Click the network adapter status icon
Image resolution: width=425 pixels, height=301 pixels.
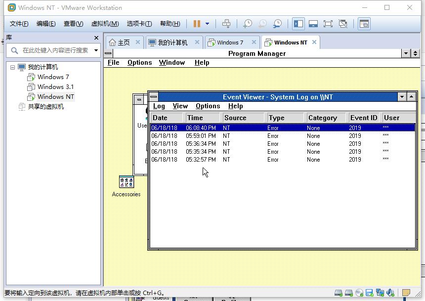(380, 293)
